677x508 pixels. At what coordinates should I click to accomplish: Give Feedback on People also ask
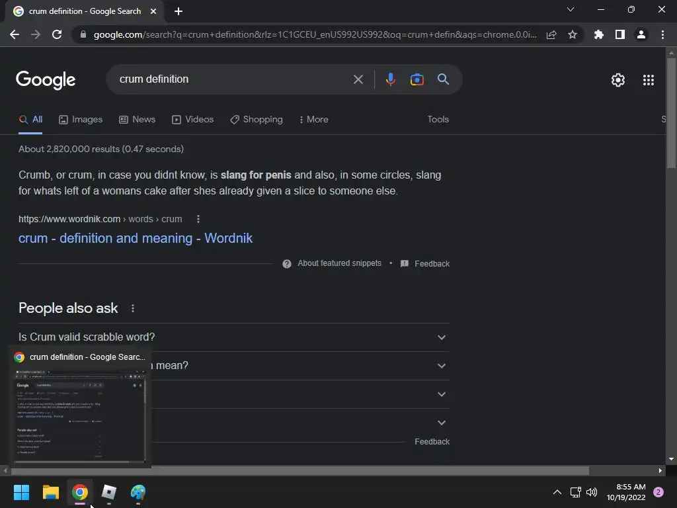tap(432, 441)
